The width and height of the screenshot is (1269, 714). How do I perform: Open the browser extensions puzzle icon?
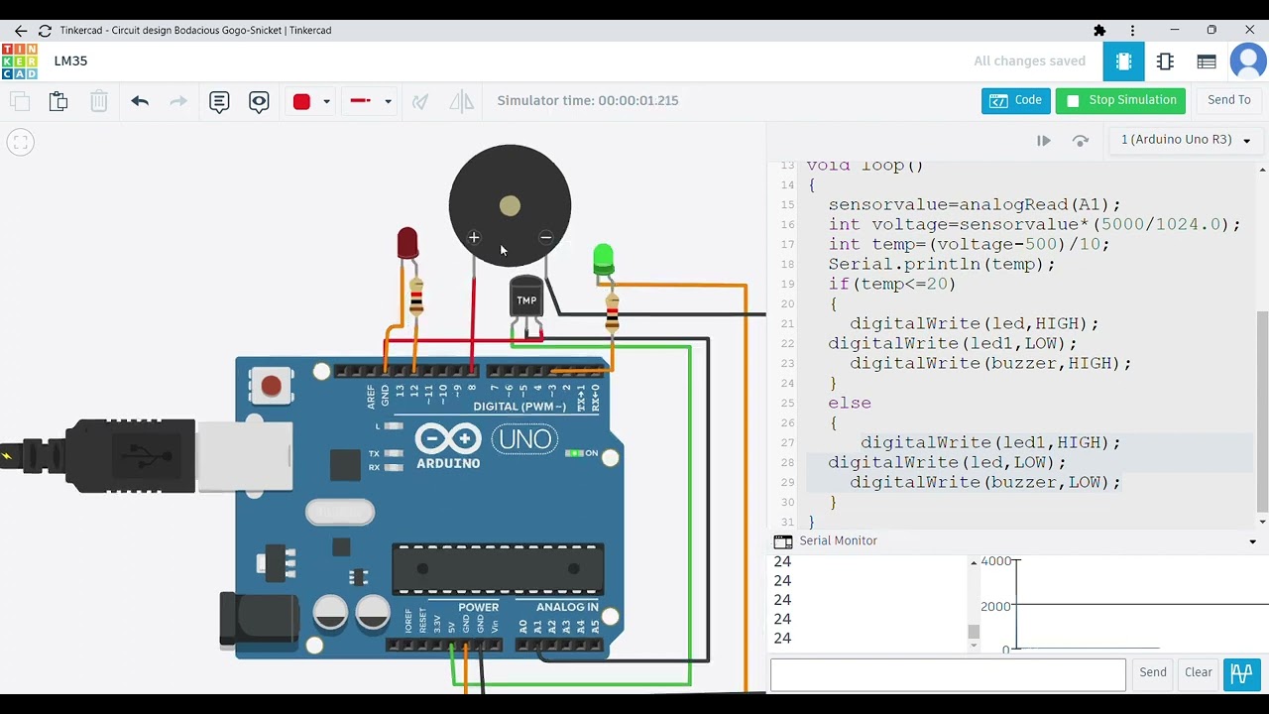[1099, 31]
